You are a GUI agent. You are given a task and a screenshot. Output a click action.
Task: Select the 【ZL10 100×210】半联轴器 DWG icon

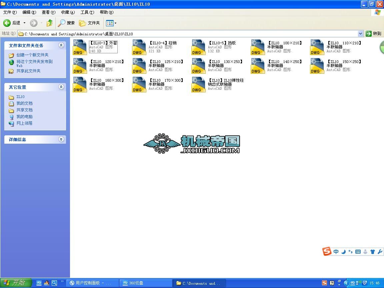point(258,47)
